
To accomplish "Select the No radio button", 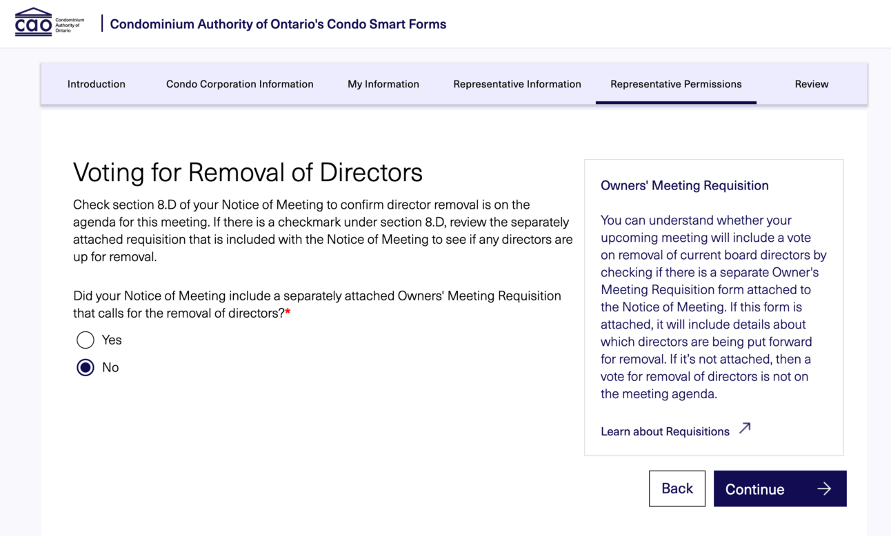I will tap(86, 367).
